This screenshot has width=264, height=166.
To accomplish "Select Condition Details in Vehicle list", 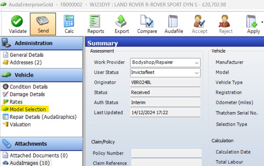I will point(29,87).
